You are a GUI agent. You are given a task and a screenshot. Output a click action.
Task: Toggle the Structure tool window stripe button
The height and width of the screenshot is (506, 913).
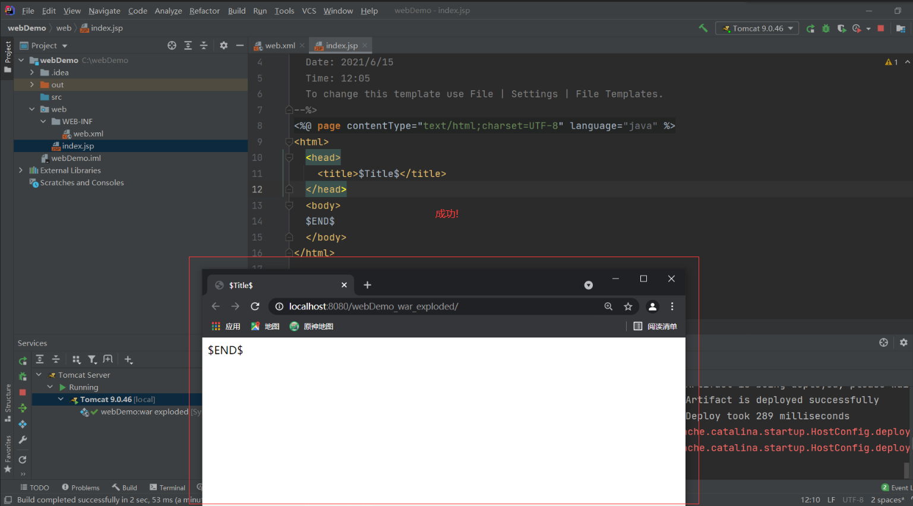coord(8,403)
